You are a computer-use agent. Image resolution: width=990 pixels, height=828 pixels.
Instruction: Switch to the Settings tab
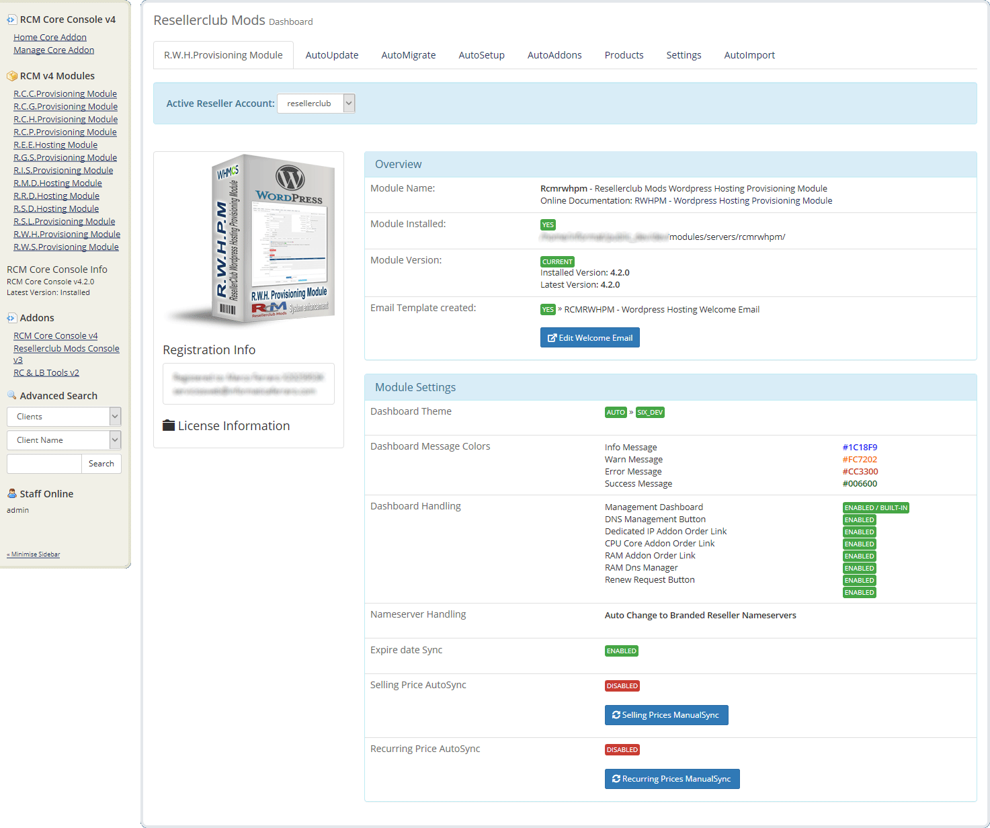684,55
